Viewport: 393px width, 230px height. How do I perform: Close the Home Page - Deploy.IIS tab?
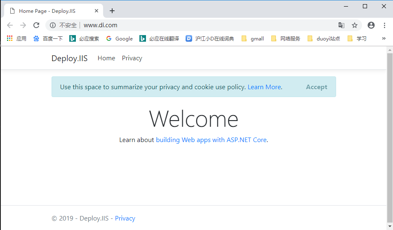96,11
